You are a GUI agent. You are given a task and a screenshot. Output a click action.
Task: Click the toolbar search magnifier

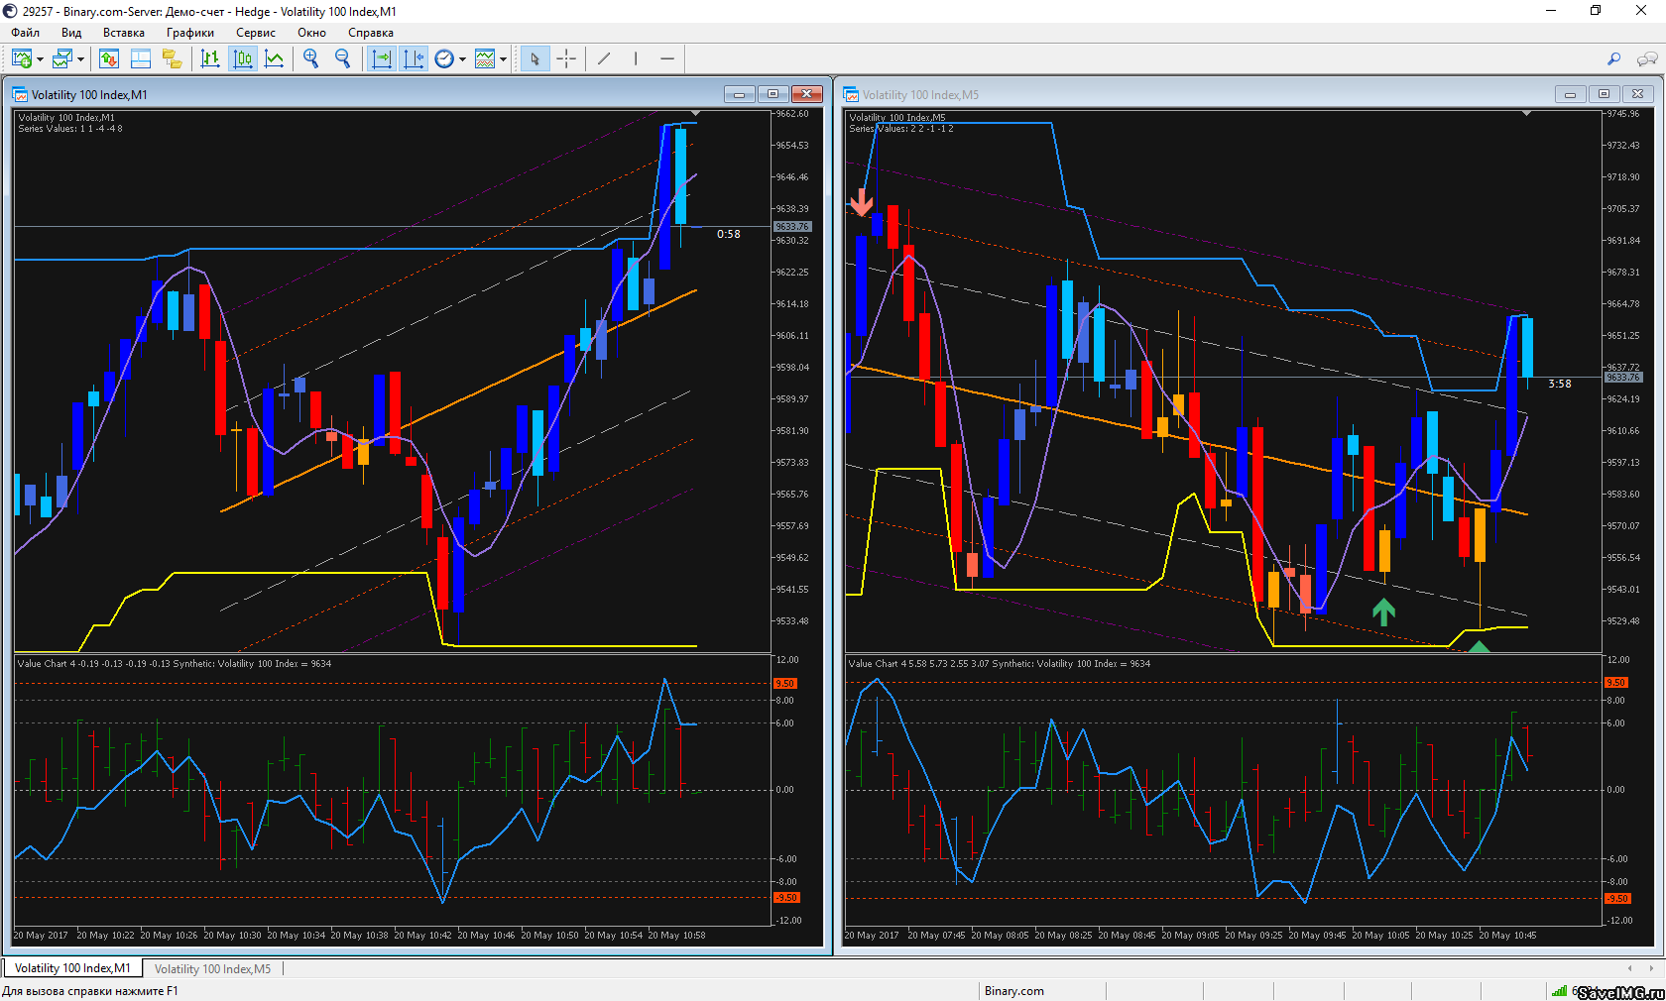click(1613, 59)
